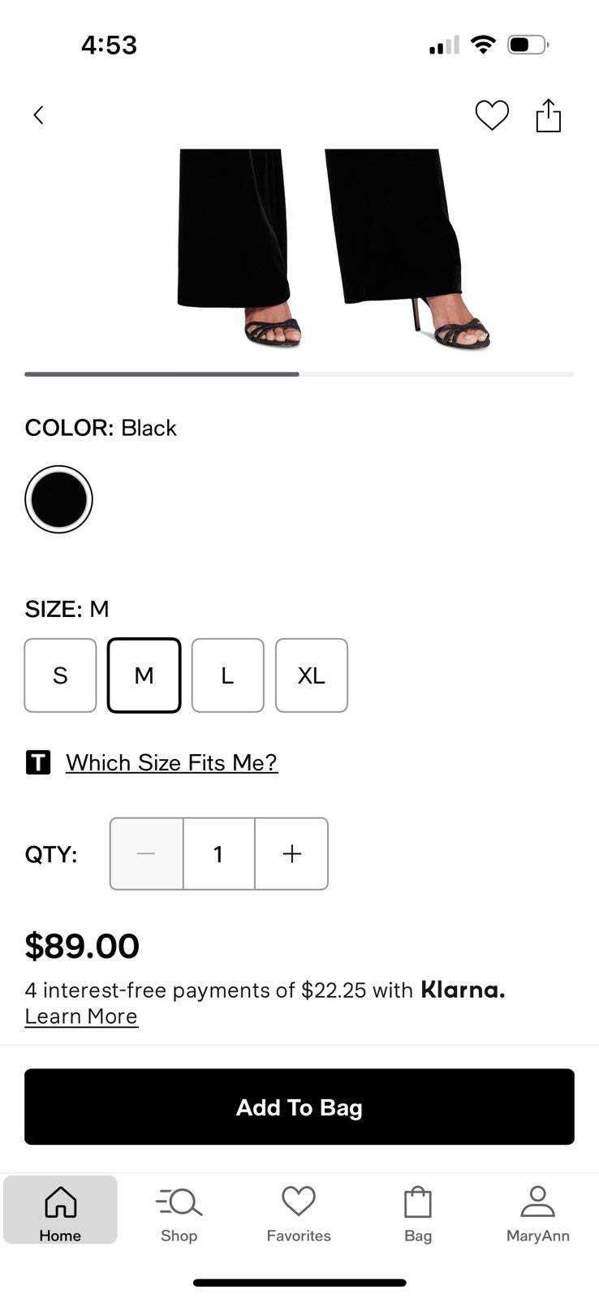Viewport: 599px width, 1299px height.
Task: Select size S
Action: point(60,675)
